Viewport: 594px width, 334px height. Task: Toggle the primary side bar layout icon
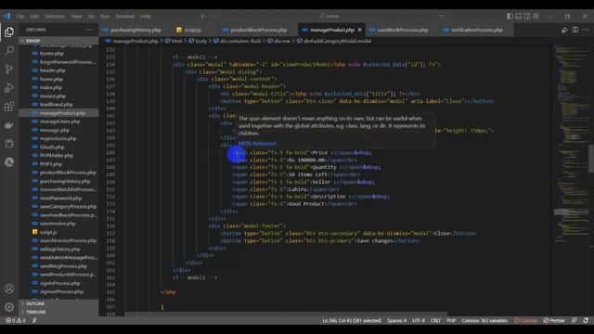coord(510,17)
